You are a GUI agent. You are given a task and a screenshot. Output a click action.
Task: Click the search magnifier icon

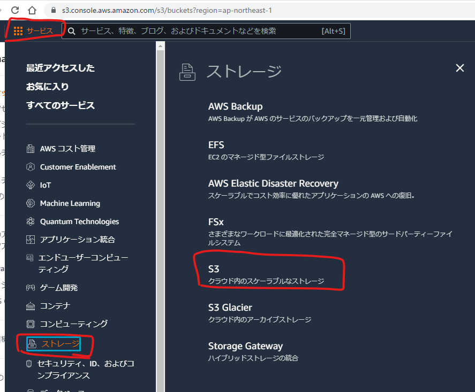[x=72, y=31]
